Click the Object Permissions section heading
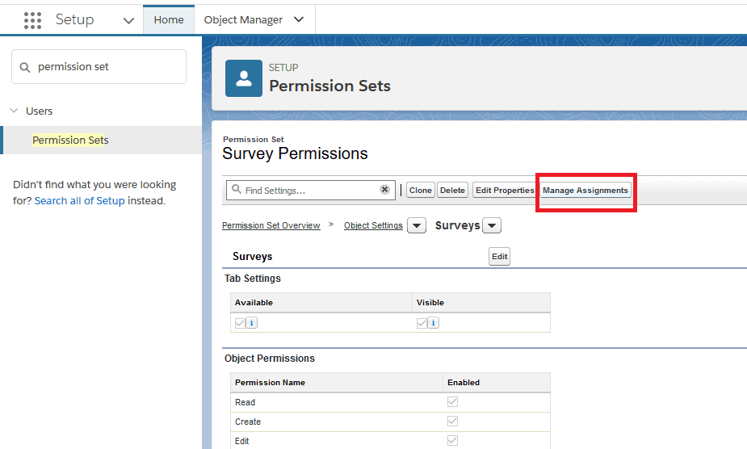The width and height of the screenshot is (747, 449). pos(270,359)
